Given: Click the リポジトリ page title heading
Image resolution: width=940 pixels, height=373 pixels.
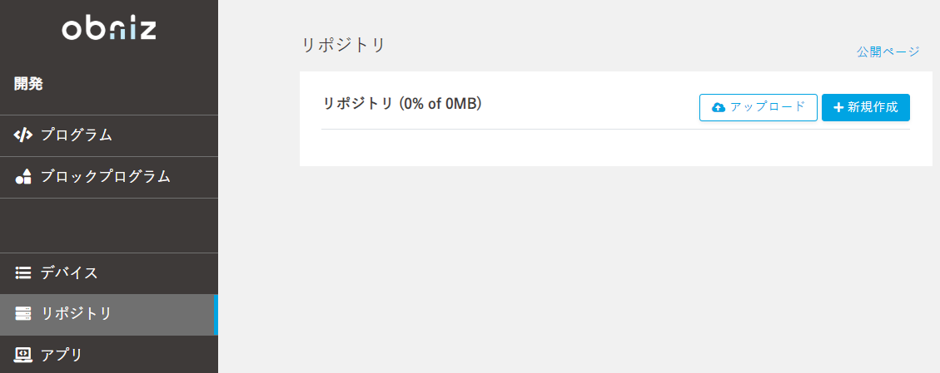Looking at the screenshot, I should 343,46.
